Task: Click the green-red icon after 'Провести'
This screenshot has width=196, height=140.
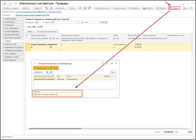Action: [x=47, y=8]
